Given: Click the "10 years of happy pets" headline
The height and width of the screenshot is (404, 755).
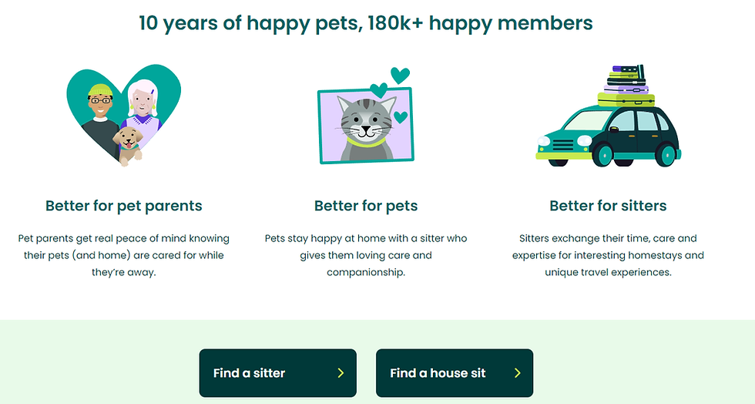Looking at the screenshot, I should pos(366,22).
